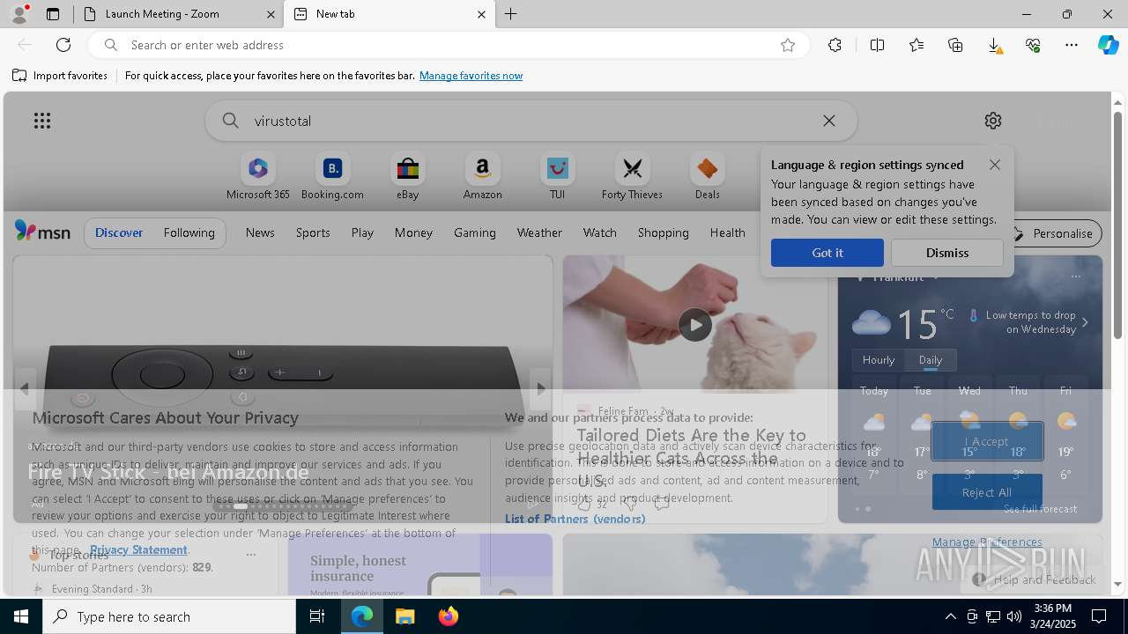Click Import favorites button
Image resolution: width=1128 pixels, height=634 pixels.
click(60, 76)
